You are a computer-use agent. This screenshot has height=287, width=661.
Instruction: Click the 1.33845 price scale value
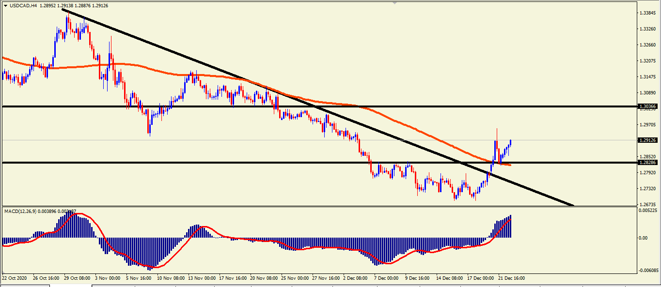648,13
